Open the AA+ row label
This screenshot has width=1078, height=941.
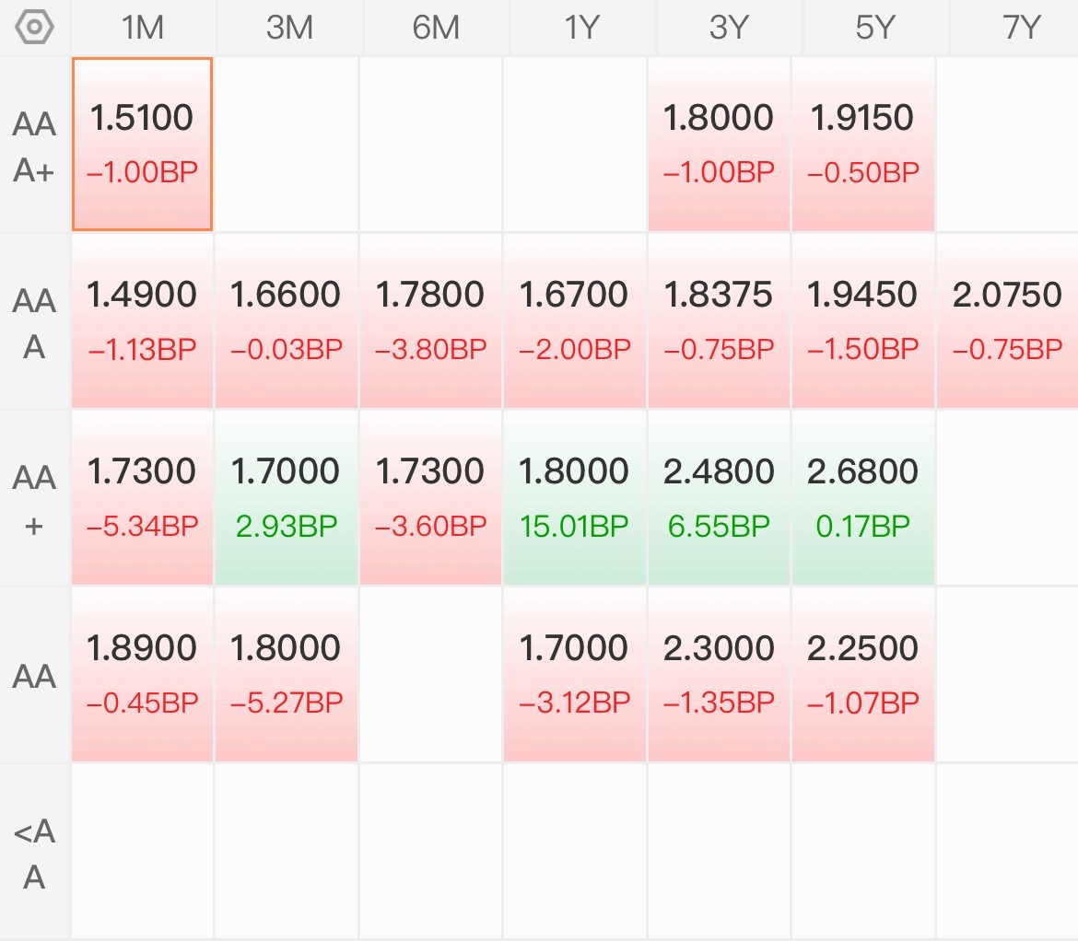(x=34, y=500)
